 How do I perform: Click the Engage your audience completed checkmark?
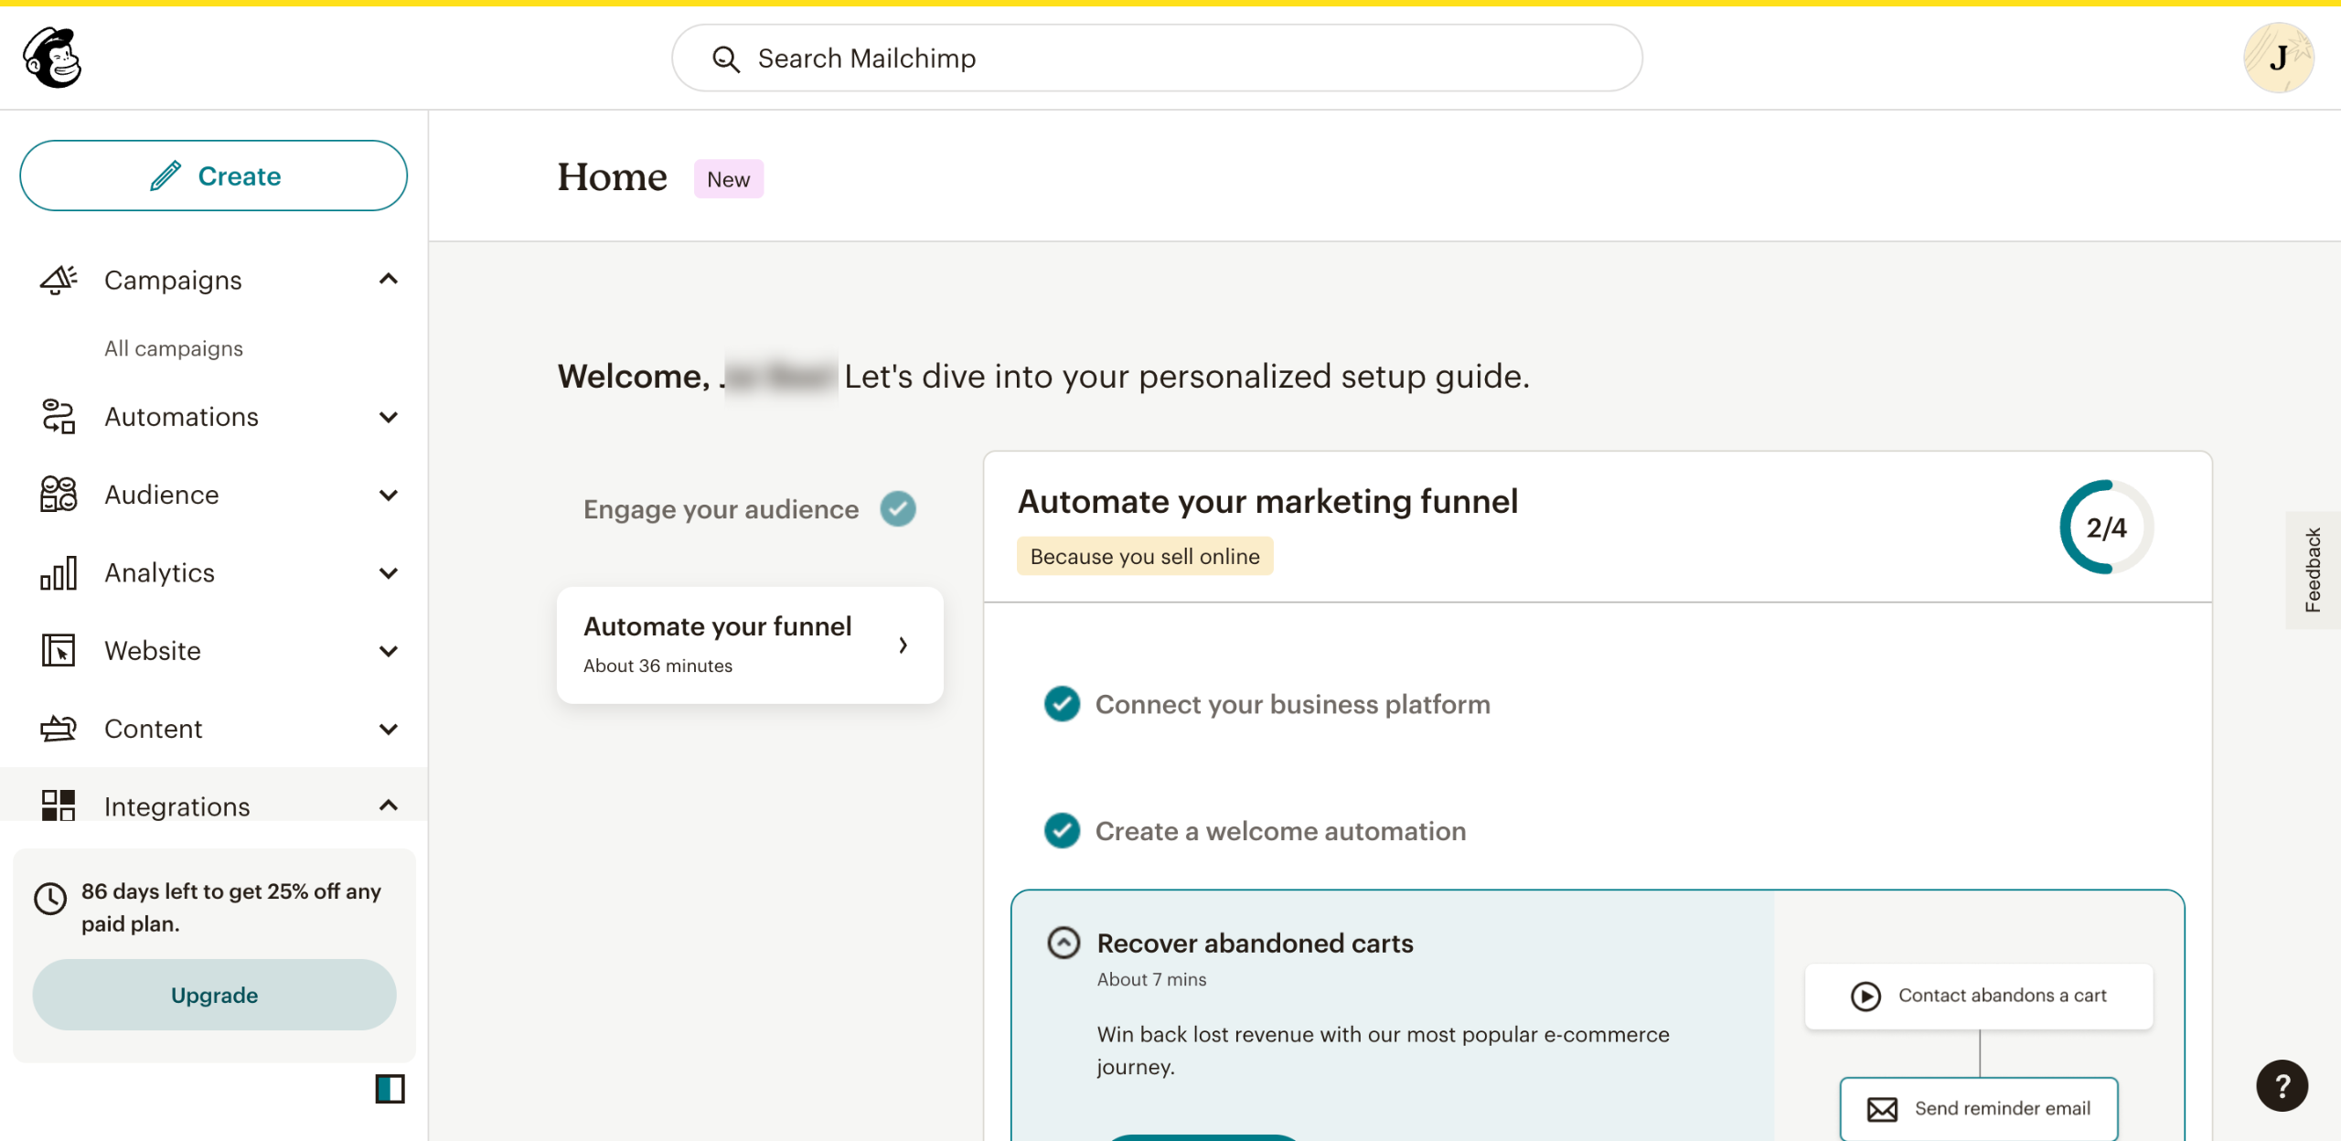pos(898,509)
